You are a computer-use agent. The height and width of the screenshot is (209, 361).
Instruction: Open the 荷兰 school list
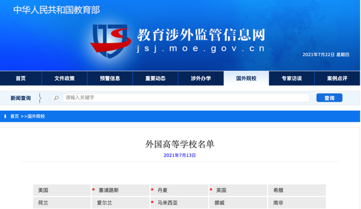click(62, 203)
